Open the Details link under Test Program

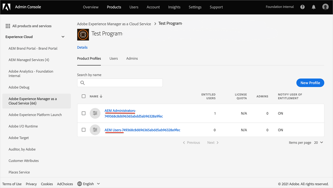(82, 47)
